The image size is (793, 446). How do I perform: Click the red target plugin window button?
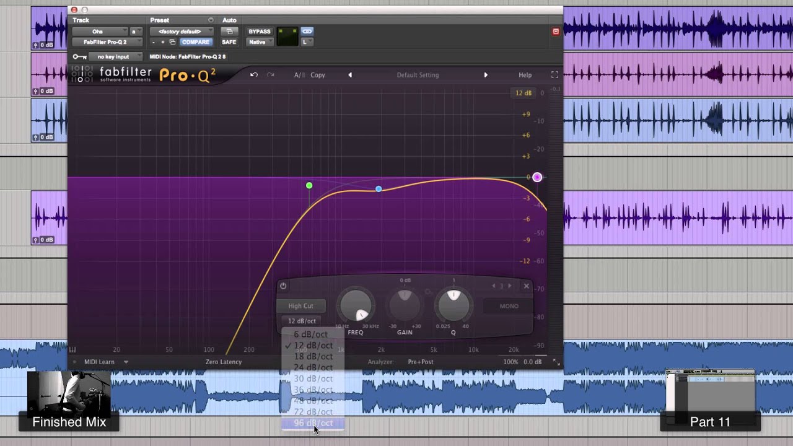point(556,32)
